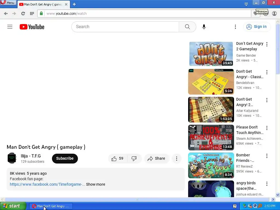
Task: Click the help question-mark tray icon
Action: click(x=235, y=206)
